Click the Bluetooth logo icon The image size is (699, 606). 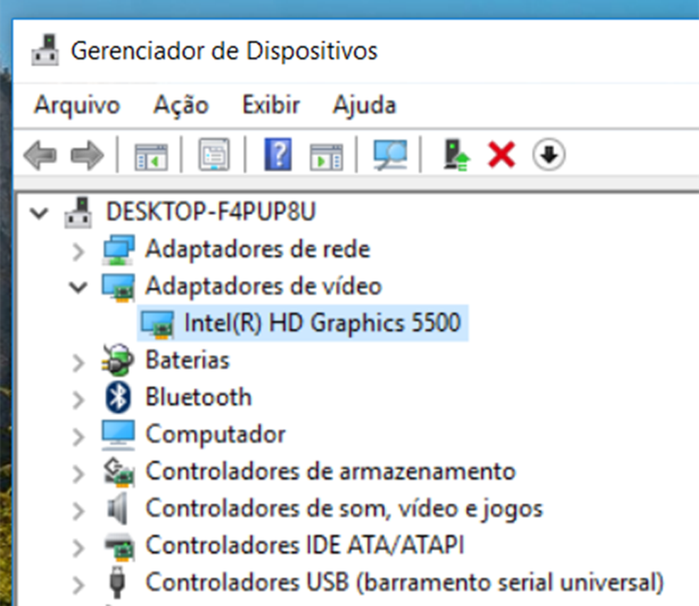(x=118, y=397)
